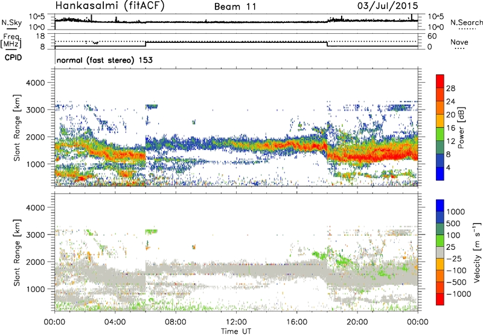Click the green echo patch near 3000 km after 06:00 in velocity panel
This screenshot has width=483, height=335.
[152, 231]
